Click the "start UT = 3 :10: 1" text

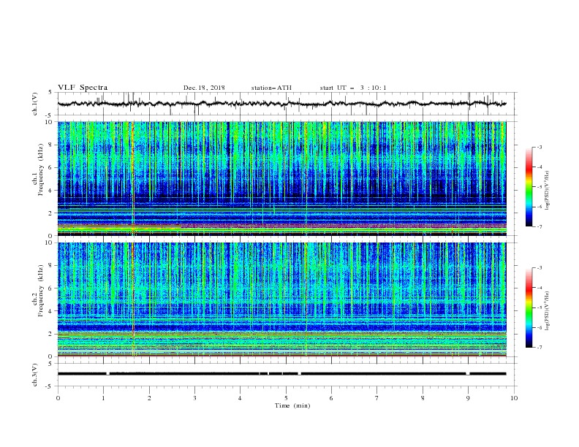(353, 88)
